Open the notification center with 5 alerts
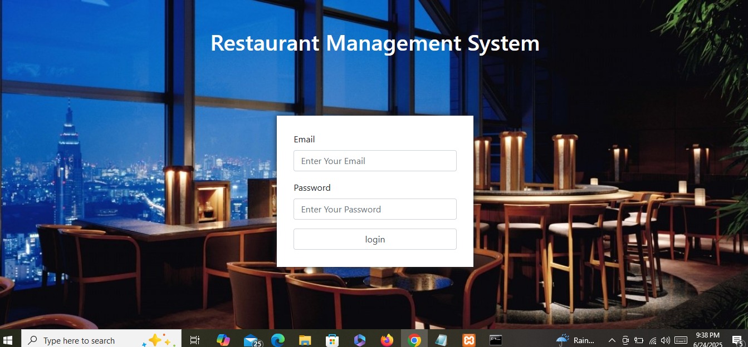 tap(737, 340)
